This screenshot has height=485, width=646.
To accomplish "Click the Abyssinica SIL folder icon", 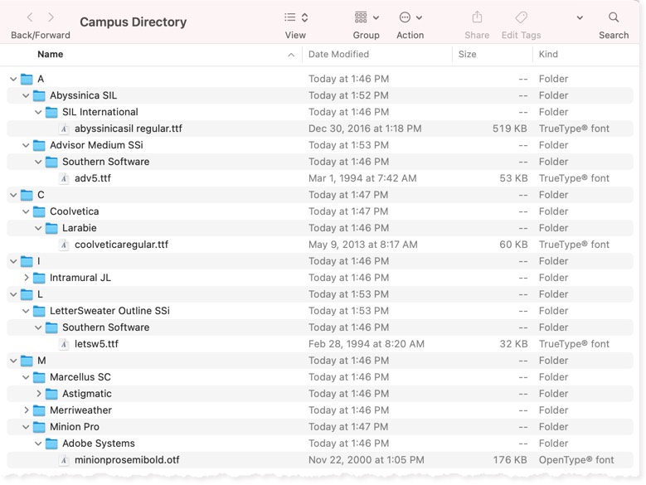I will [39, 95].
